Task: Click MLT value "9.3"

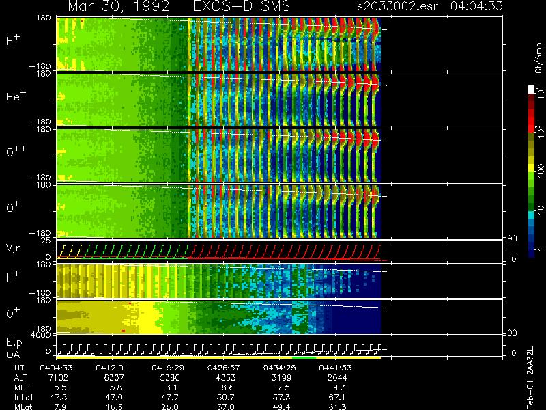Action: [x=339, y=387]
